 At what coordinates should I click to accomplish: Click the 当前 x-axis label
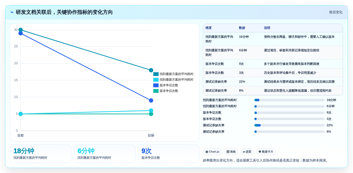tap(20, 135)
